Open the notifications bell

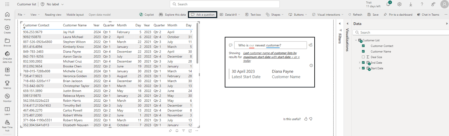[388, 4]
